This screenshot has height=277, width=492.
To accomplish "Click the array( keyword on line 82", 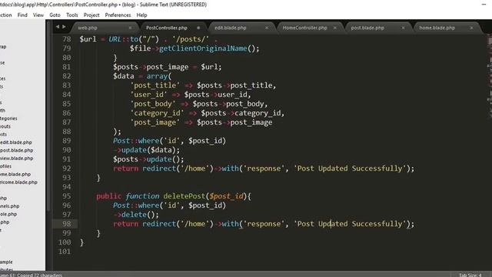I will click(x=159, y=76).
